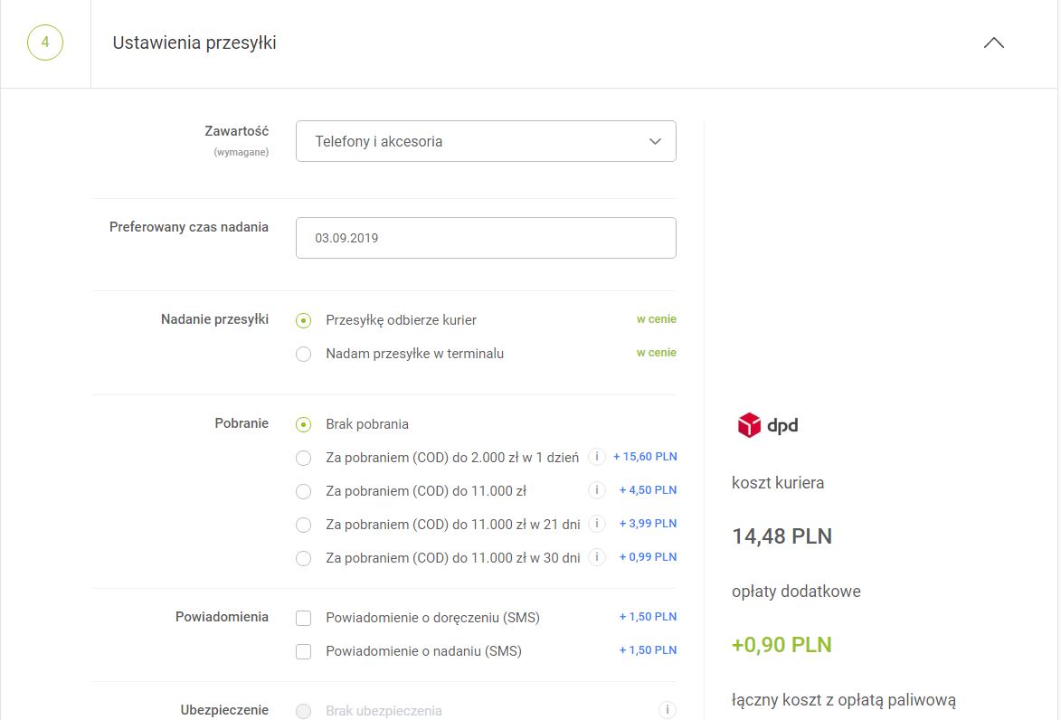Image resolution: width=1061 pixels, height=720 pixels.
Task: Click the DPD courier logo
Action: (768, 425)
